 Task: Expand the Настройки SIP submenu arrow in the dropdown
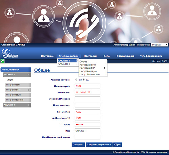105,68
